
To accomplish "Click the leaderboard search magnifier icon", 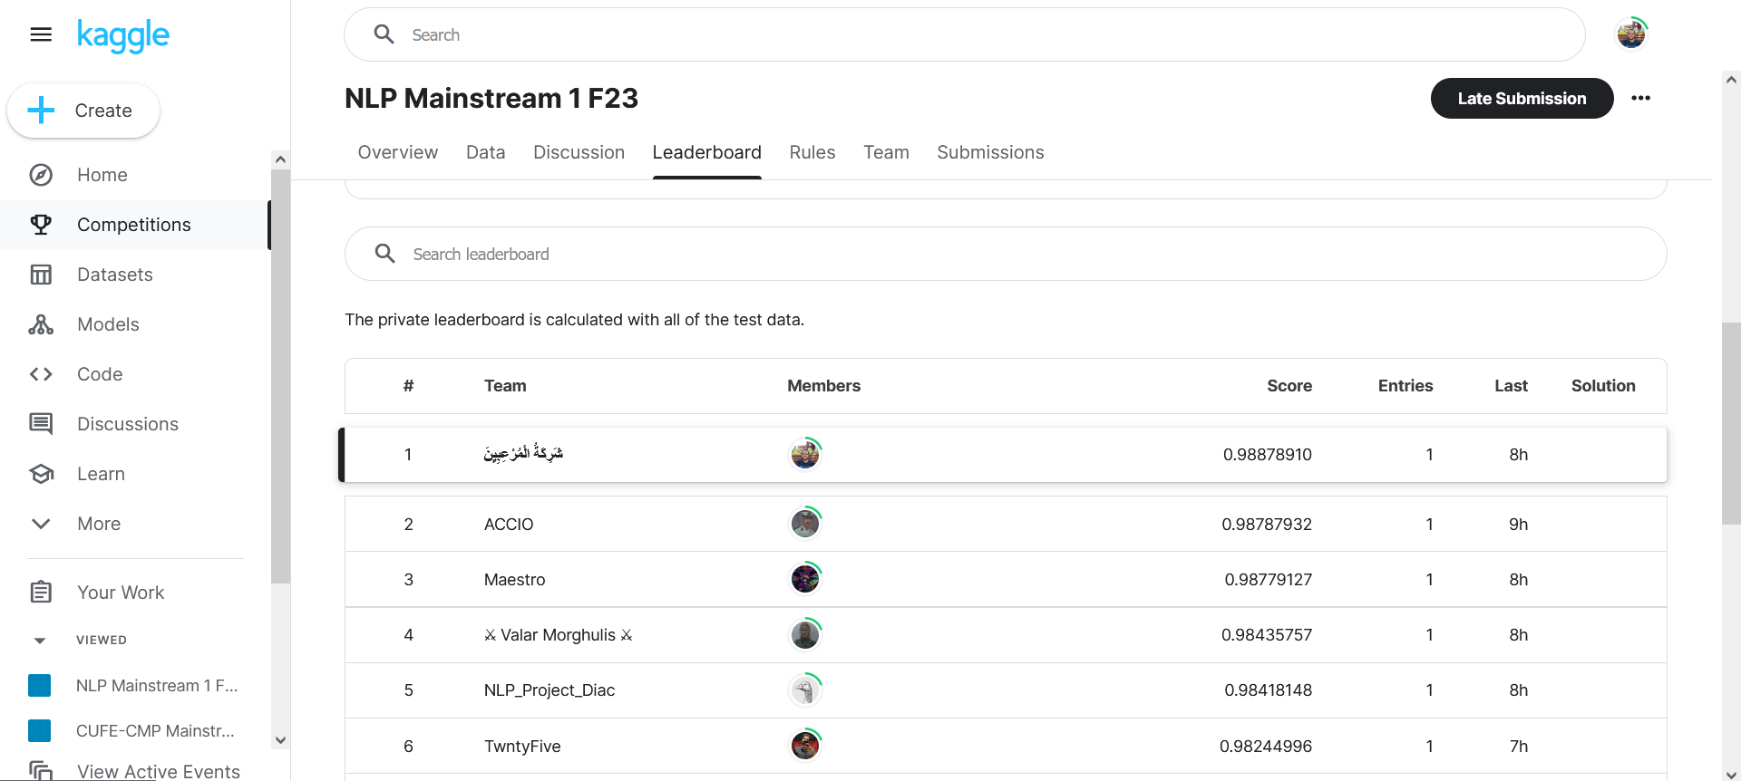I will (385, 254).
